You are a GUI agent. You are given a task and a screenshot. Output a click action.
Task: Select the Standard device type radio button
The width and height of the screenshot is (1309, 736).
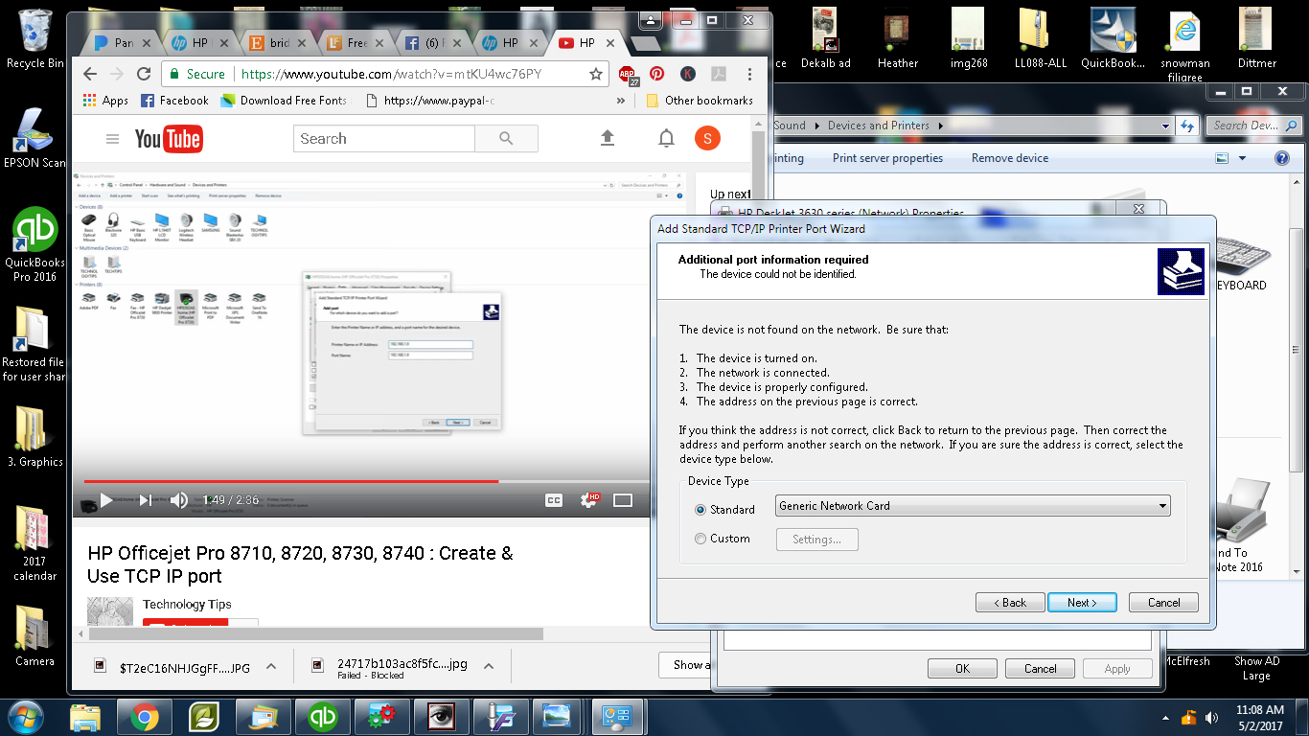point(700,510)
